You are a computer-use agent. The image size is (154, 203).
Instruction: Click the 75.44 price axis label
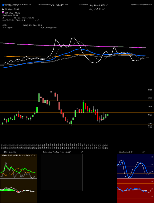click(150, 115)
